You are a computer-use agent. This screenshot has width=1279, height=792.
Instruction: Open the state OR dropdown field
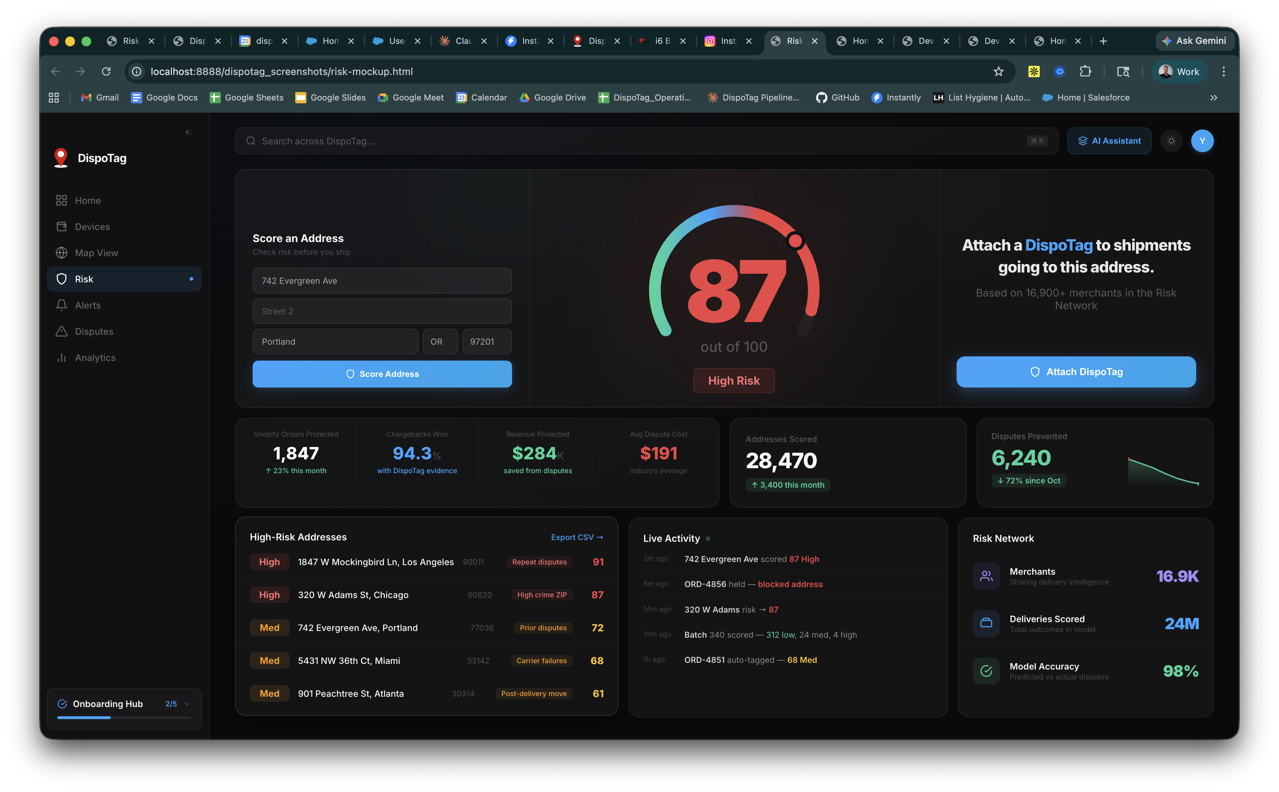pyautogui.click(x=440, y=342)
